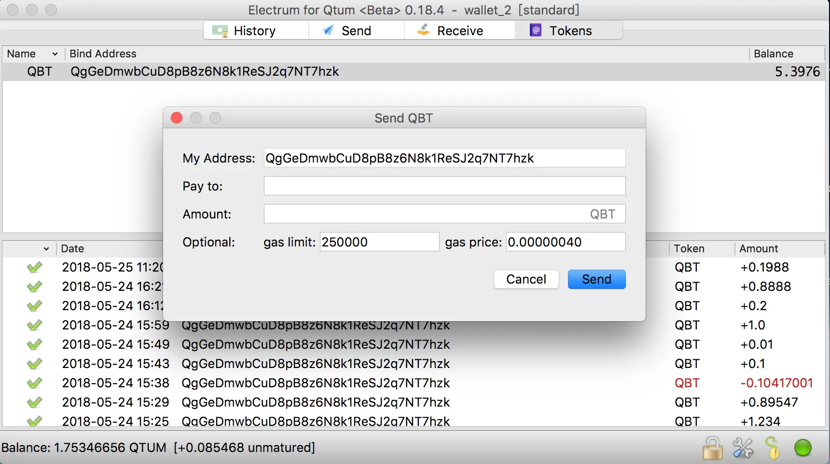Sort history by the Date column header

pos(72,248)
